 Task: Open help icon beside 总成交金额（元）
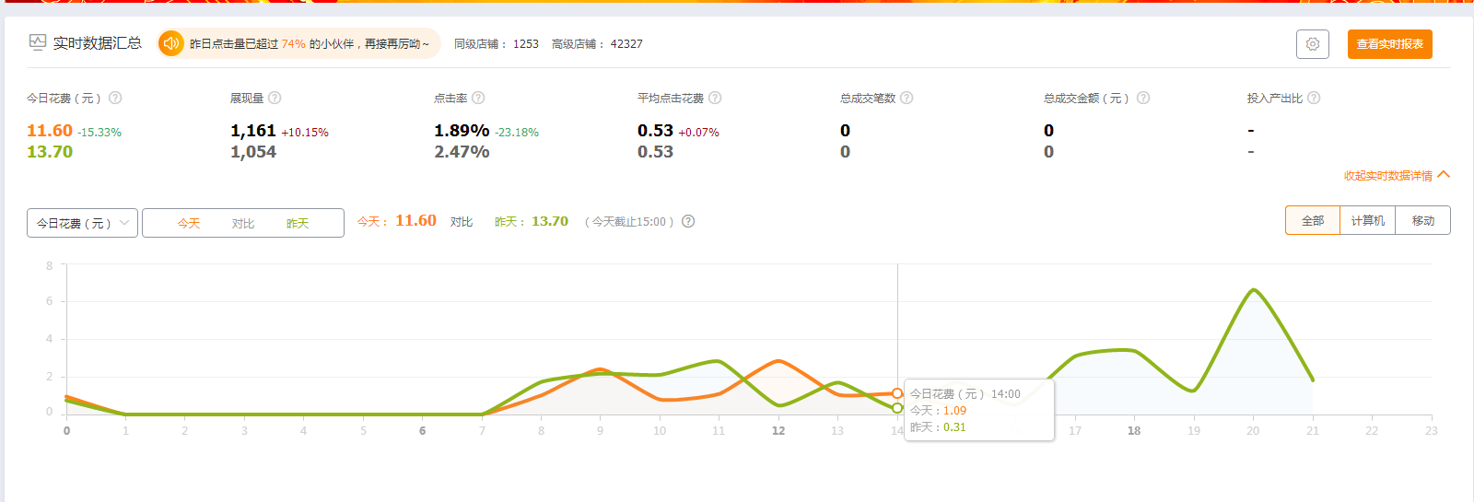(1143, 98)
